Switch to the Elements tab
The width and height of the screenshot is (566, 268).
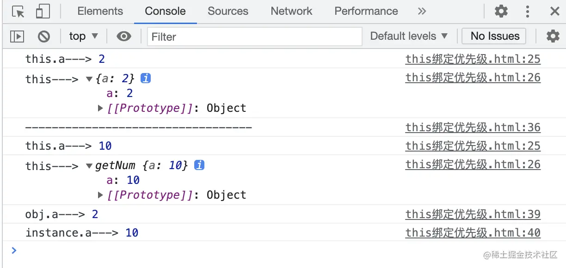[x=100, y=12]
